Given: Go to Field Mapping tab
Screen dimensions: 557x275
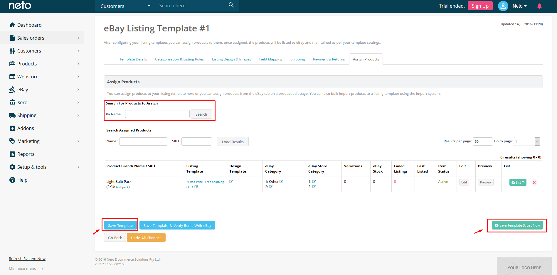Looking at the screenshot, I should pos(271,59).
